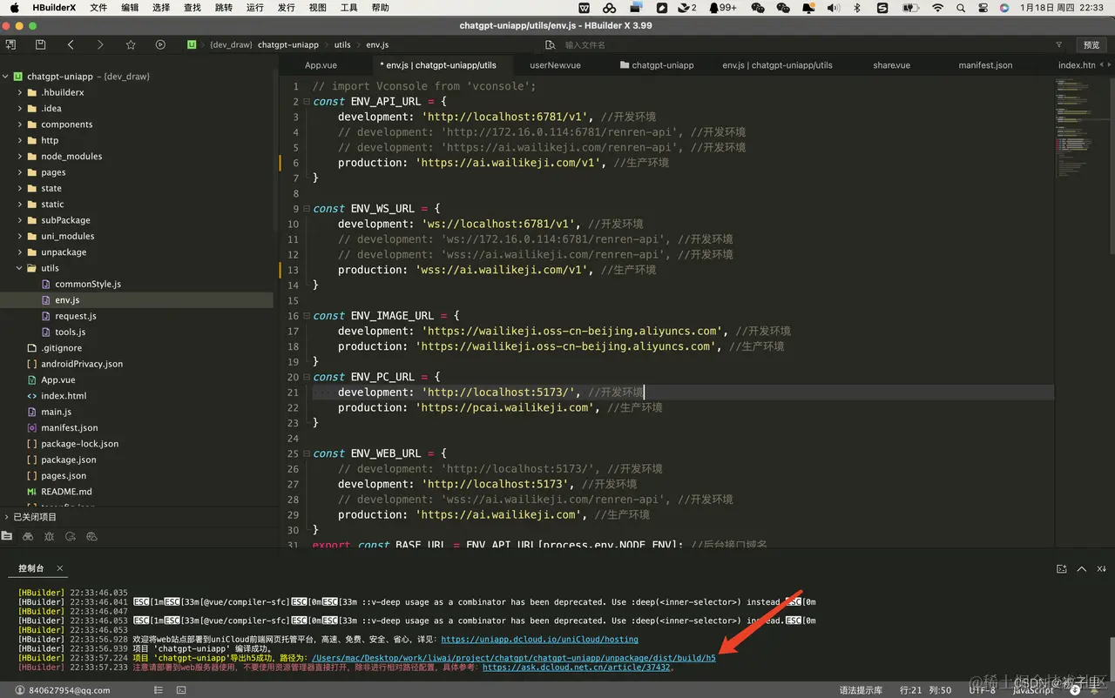The width and height of the screenshot is (1115, 698).
Task: Click the star bookmark toolbar icon
Action: click(x=131, y=44)
